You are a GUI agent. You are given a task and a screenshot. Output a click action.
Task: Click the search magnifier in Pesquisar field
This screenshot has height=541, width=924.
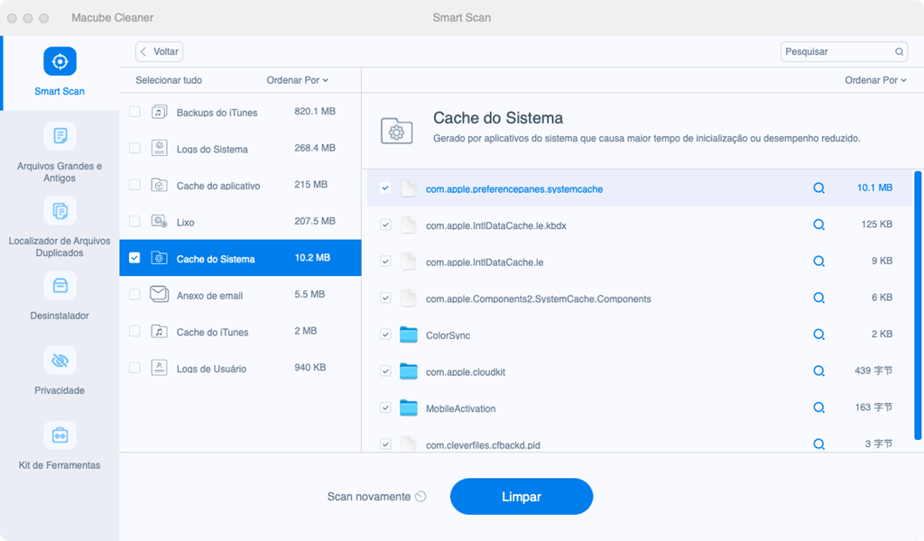(x=900, y=51)
